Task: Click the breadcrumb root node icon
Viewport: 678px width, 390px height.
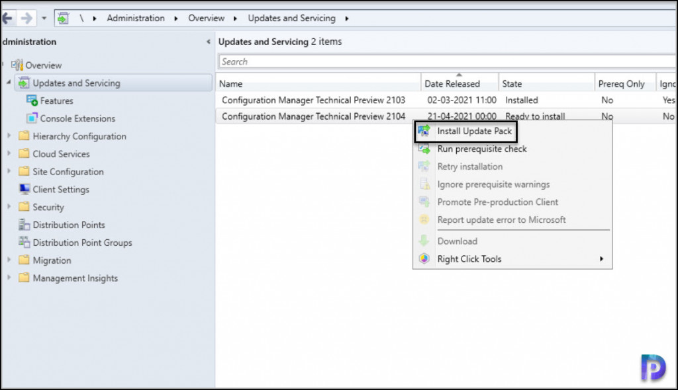Action: tap(63, 19)
